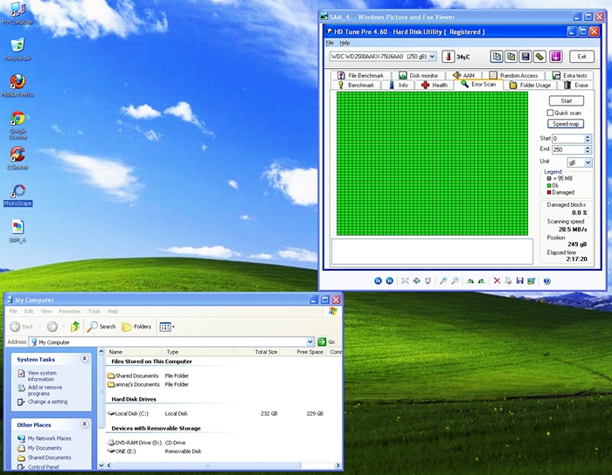Image resolution: width=612 pixels, height=475 pixels.
Task: Start slide show in Picture Viewer
Action: point(428,280)
